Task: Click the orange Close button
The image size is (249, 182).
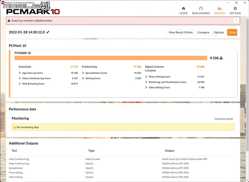Action: (232, 33)
